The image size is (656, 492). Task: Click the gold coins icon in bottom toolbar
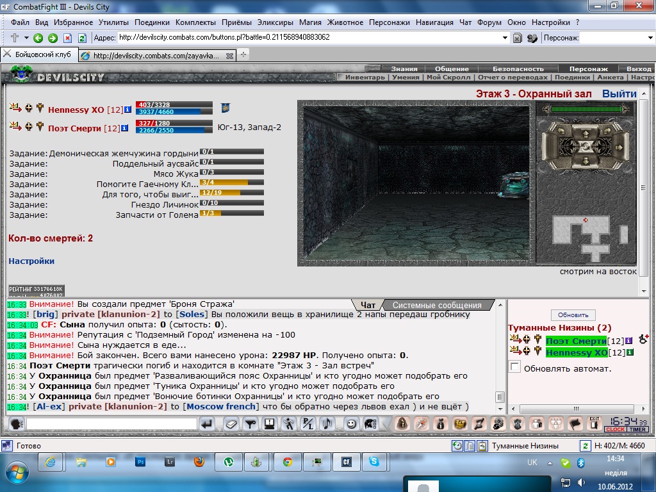coord(460,424)
